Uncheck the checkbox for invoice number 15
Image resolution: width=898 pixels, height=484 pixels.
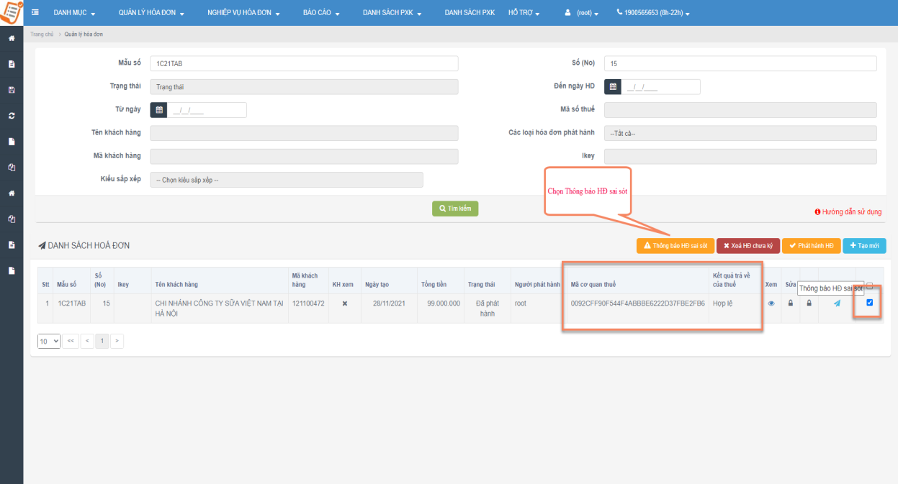click(869, 303)
